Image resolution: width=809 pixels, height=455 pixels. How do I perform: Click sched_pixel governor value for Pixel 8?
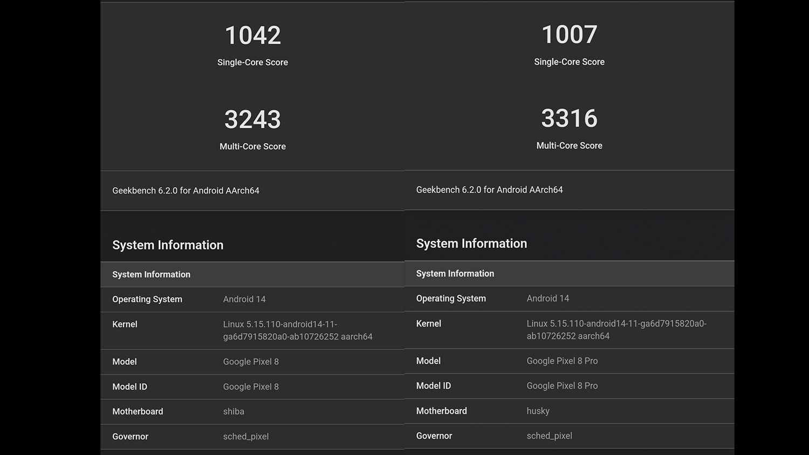click(245, 437)
